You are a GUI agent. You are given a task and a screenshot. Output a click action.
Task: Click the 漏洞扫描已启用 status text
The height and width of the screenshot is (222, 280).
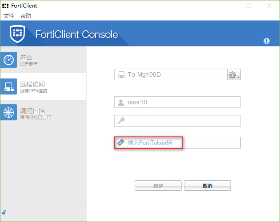point(36,118)
